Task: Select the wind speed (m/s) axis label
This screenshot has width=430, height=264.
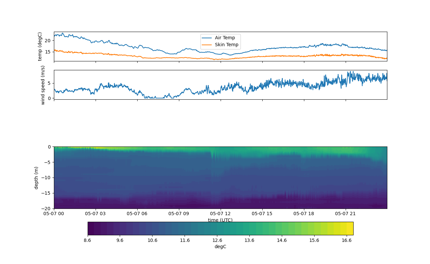Action: click(43, 85)
